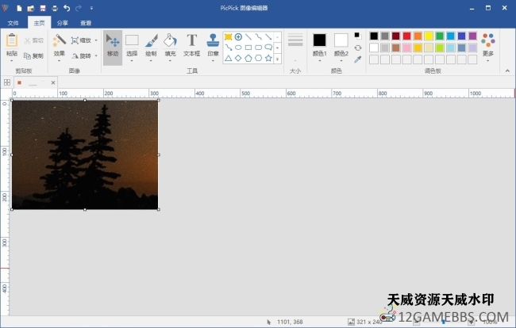This screenshot has width=516, height=328.
Task: Expand the Effects (效果) dropdown
Action: (x=60, y=55)
